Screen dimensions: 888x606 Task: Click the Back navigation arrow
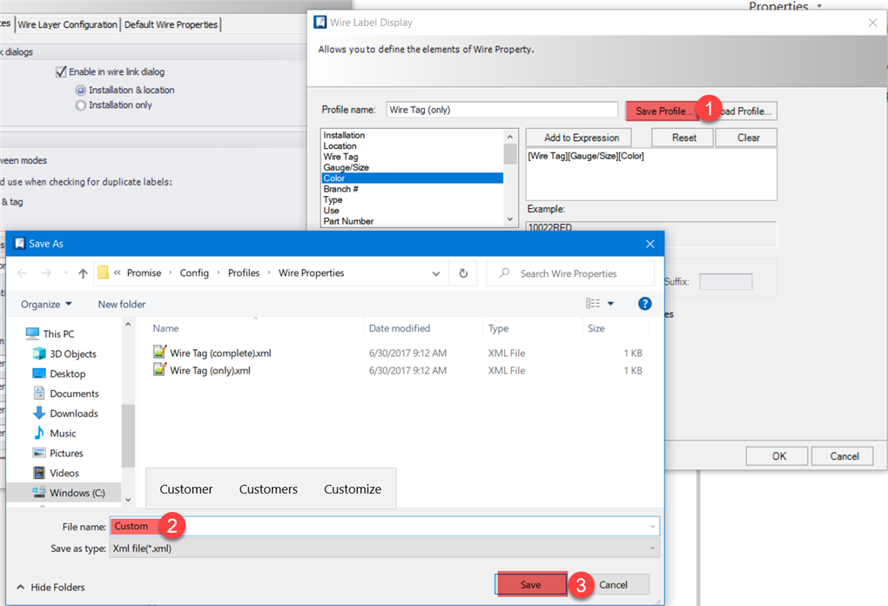(x=22, y=273)
